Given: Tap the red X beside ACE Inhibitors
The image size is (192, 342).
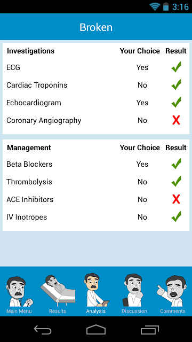Looking at the screenshot, I should (x=176, y=199).
